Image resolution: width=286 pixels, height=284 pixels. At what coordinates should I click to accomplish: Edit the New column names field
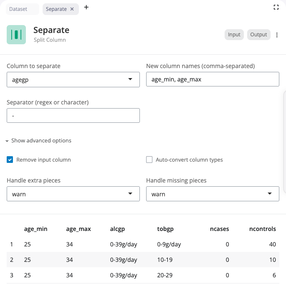point(213,79)
